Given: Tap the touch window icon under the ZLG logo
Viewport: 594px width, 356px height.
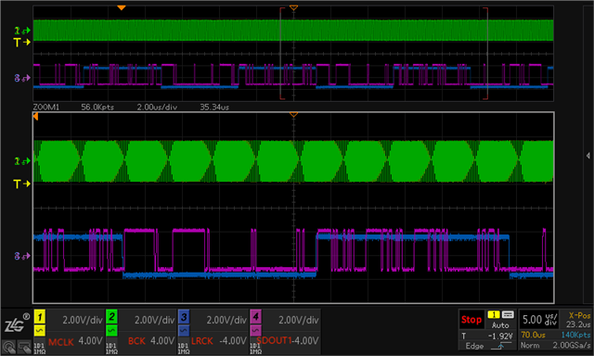Looking at the screenshot, I should [25, 346].
